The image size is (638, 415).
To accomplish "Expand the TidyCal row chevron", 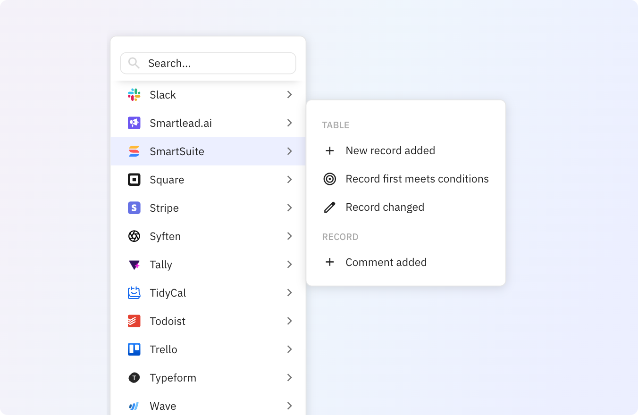I will (290, 293).
